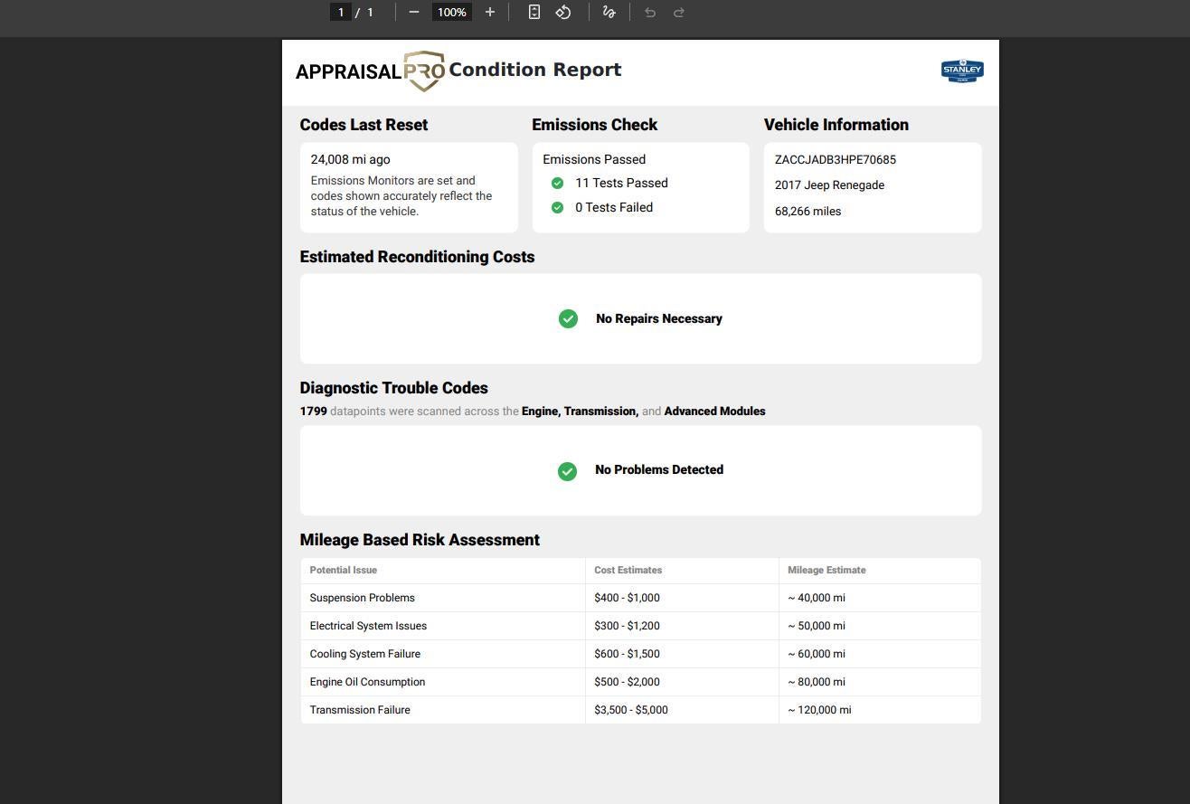Click the Transmission Failure row label
Screen dimensions: 1190x804
point(360,711)
